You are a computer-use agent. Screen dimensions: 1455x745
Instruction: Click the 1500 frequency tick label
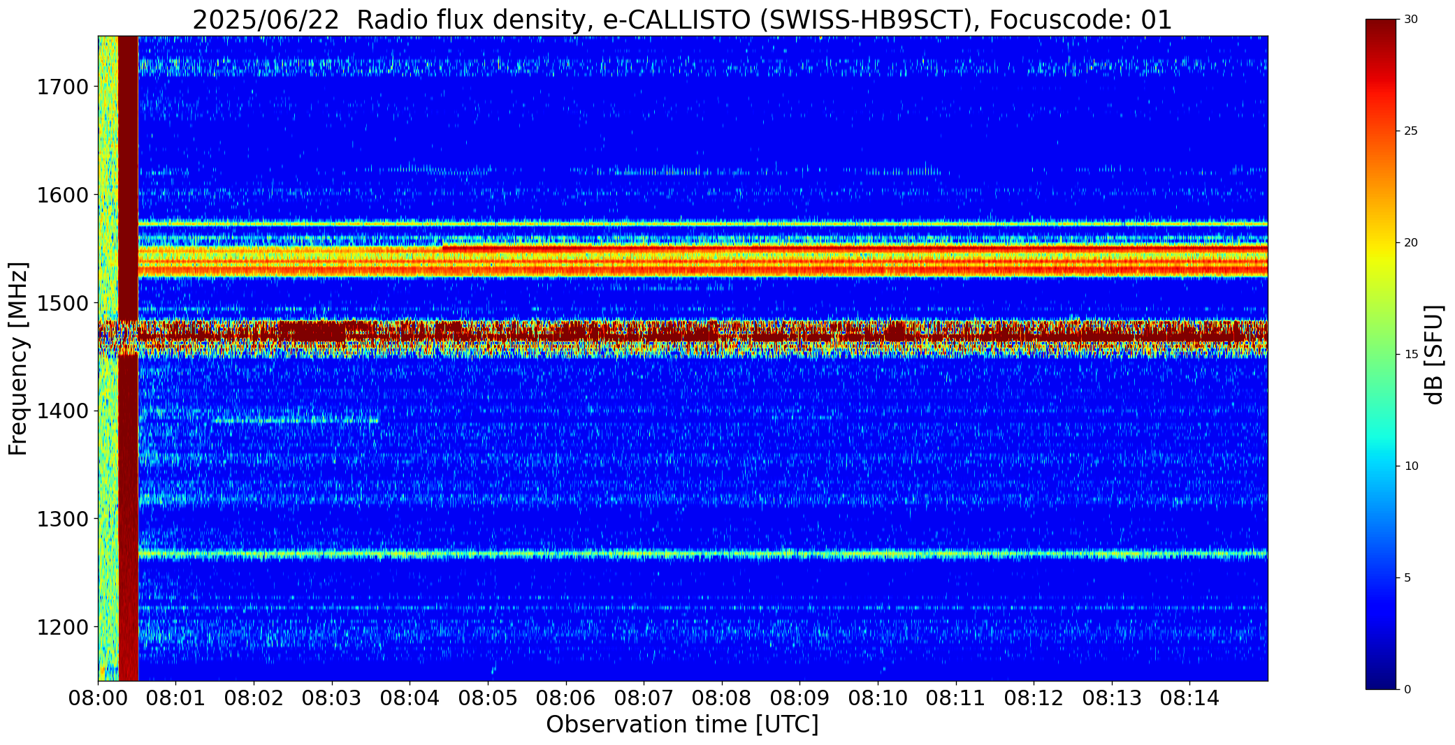click(x=63, y=303)
